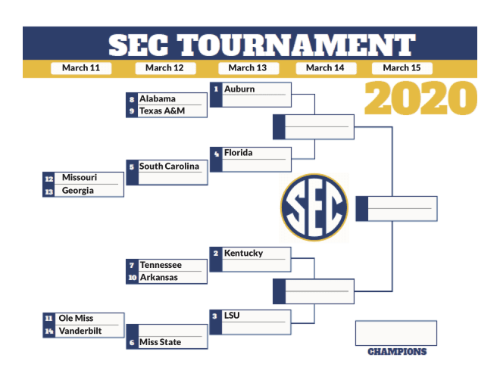
Task: Click the seed 3 badge beside LSU
Action: click(215, 316)
